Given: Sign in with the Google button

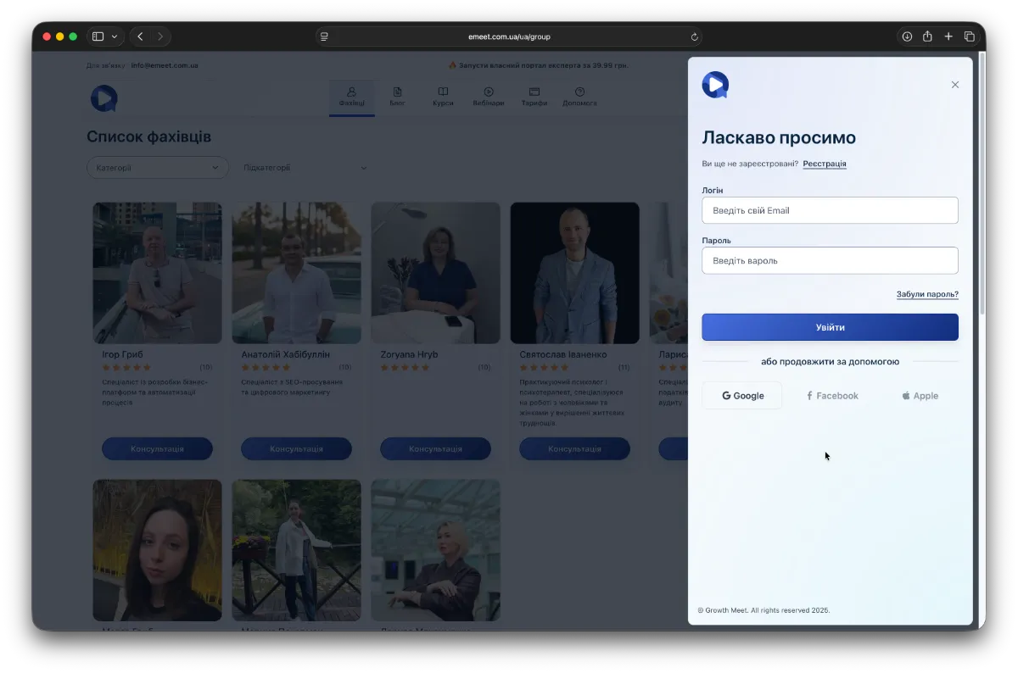Looking at the screenshot, I should (x=742, y=396).
